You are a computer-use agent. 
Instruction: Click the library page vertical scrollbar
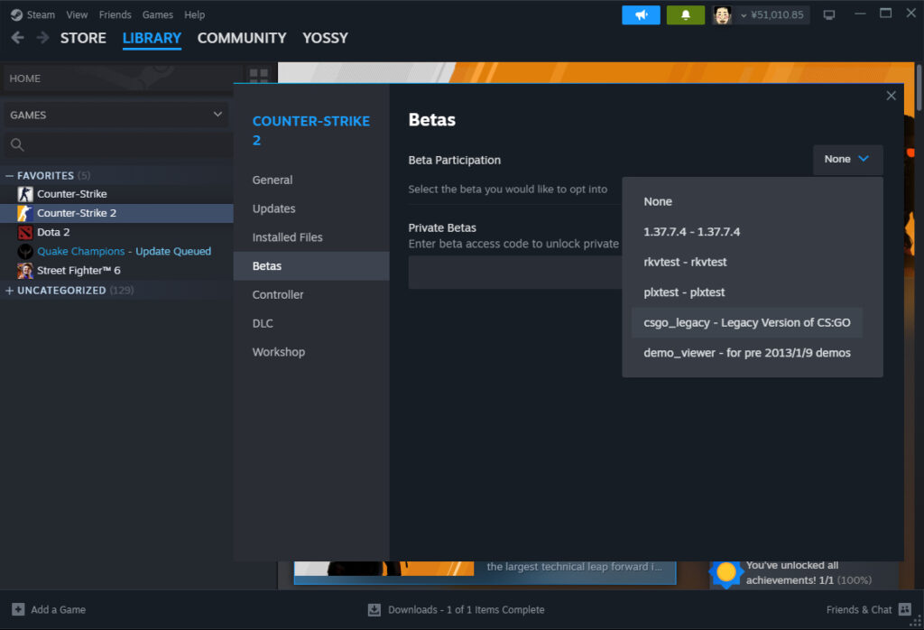919,88
